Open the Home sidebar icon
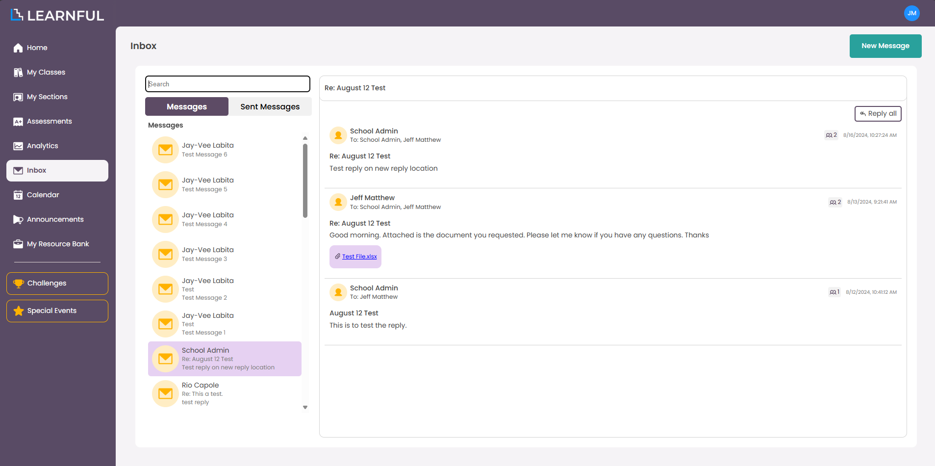 [18, 48]
